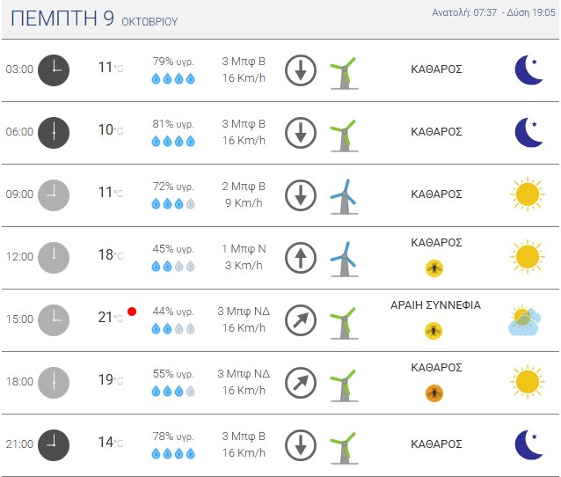Click the humidity droplets at 06:00
Screen dimensions: 561x477
173,141
